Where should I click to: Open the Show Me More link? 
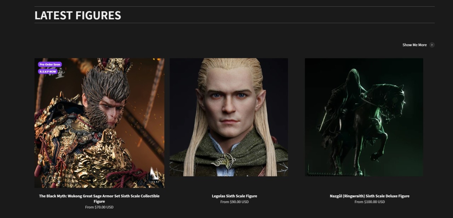click(x=414, y=45)
